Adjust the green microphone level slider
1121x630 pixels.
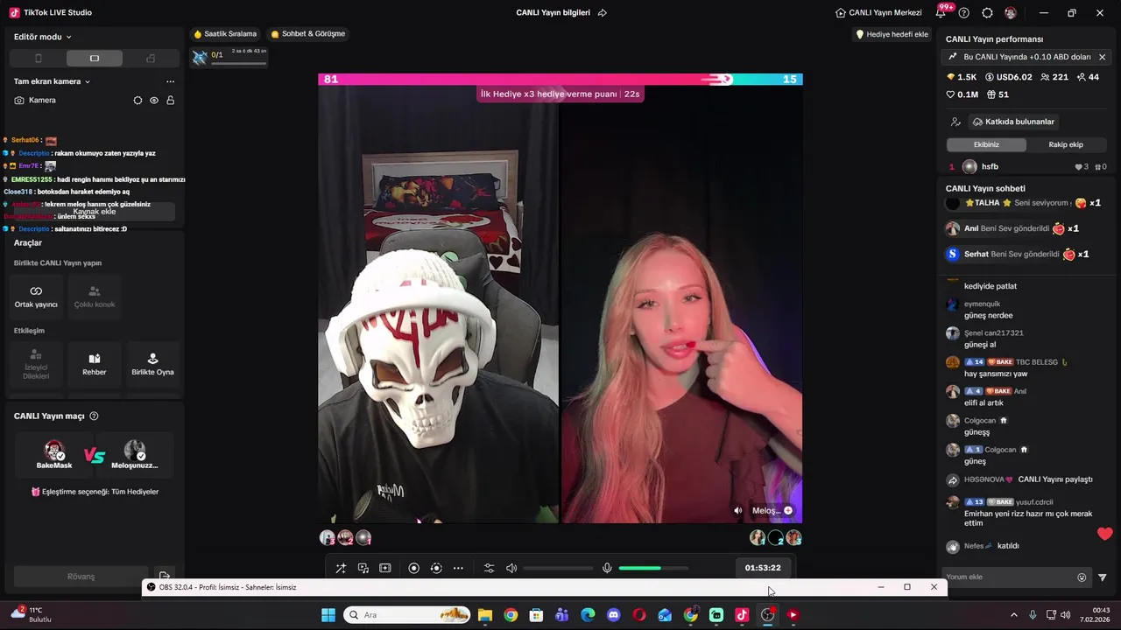[x=653, y=568]
